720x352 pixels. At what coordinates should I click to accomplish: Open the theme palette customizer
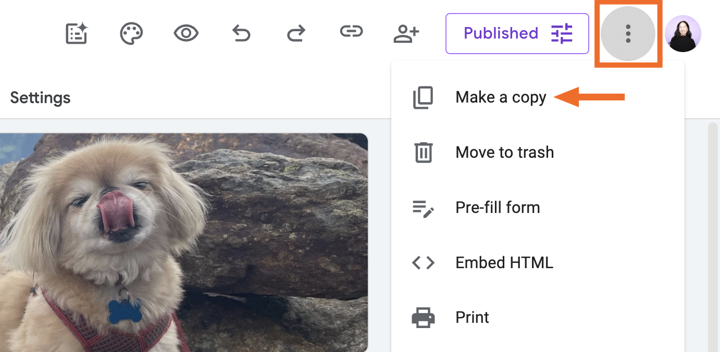tap(131, 34)
